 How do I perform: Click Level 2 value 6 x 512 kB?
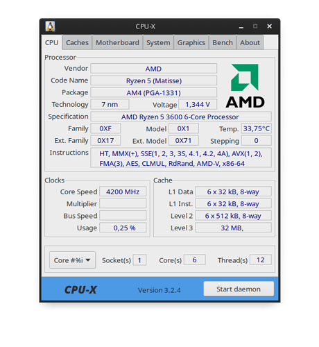(x=233, y=216)
